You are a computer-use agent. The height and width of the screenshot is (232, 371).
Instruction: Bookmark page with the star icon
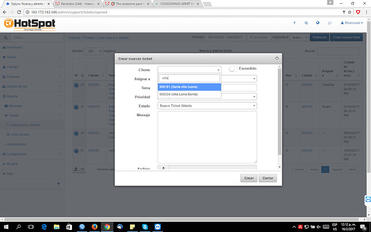coord(349,12)
